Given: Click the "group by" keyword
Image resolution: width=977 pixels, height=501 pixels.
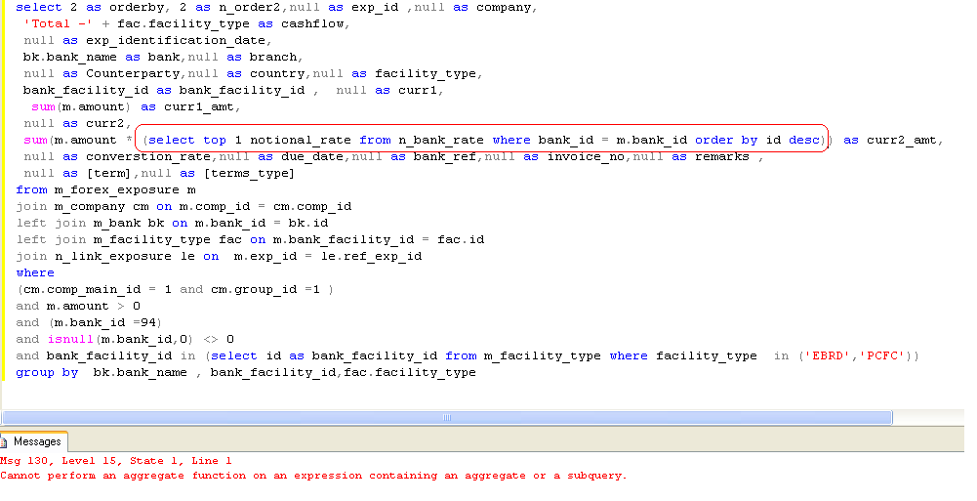Looking at the screenshot, I should (47, 373).
